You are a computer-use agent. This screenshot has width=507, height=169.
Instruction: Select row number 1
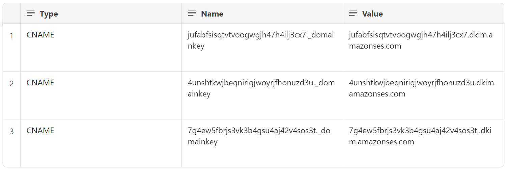pos(11,36)
